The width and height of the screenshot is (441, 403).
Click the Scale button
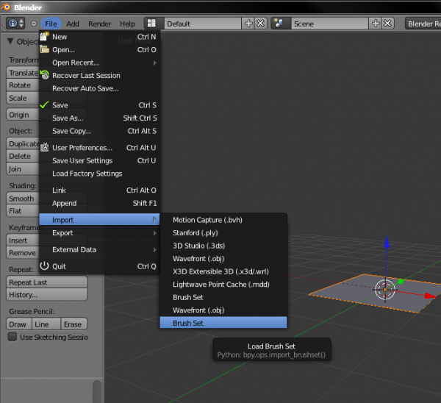[23, 98]
